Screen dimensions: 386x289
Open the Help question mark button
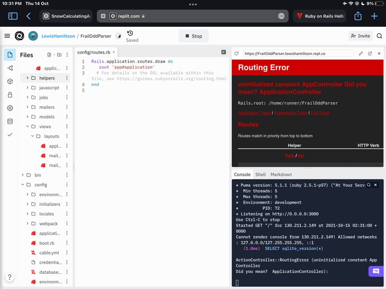click(x=10, y=277)
